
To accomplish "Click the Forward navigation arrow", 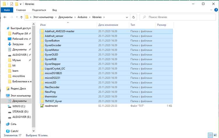I will click(x=12, y=17).
